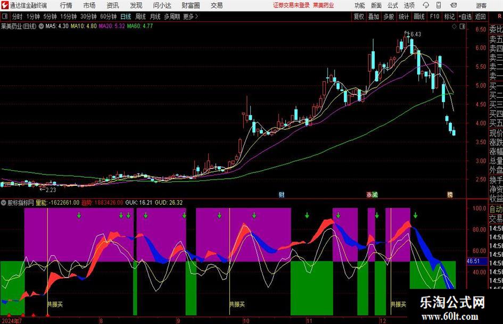Open the 版面 menu
The image size is (503, 324).
376,5
